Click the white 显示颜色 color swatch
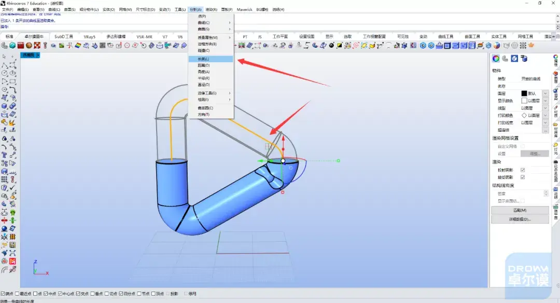This screenshot has height=303, width=560. click(x=524, y=101)
